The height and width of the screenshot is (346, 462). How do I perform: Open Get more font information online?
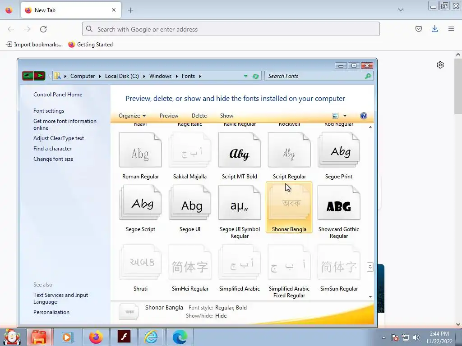tap(65, 124)
